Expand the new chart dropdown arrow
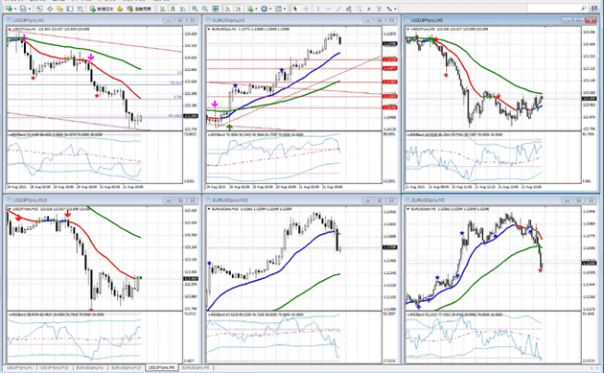Viewport: 604px width, 373px height. (15, 9)
